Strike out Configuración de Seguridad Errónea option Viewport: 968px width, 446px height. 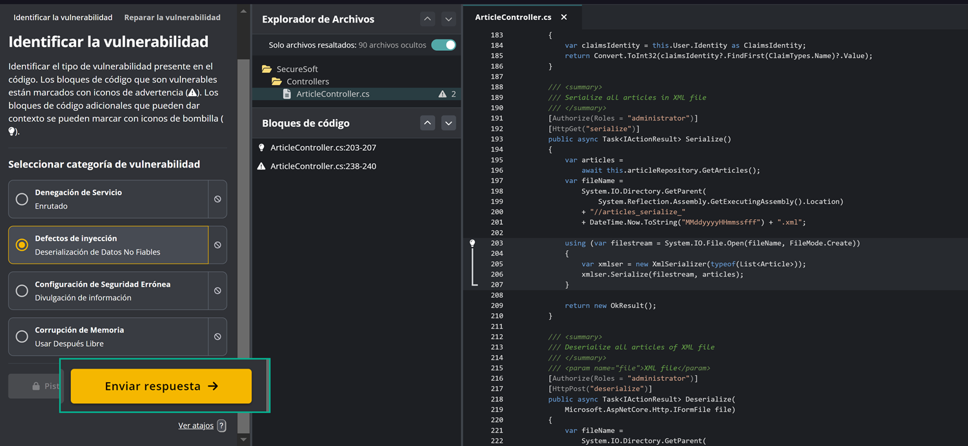click(217, 291)
